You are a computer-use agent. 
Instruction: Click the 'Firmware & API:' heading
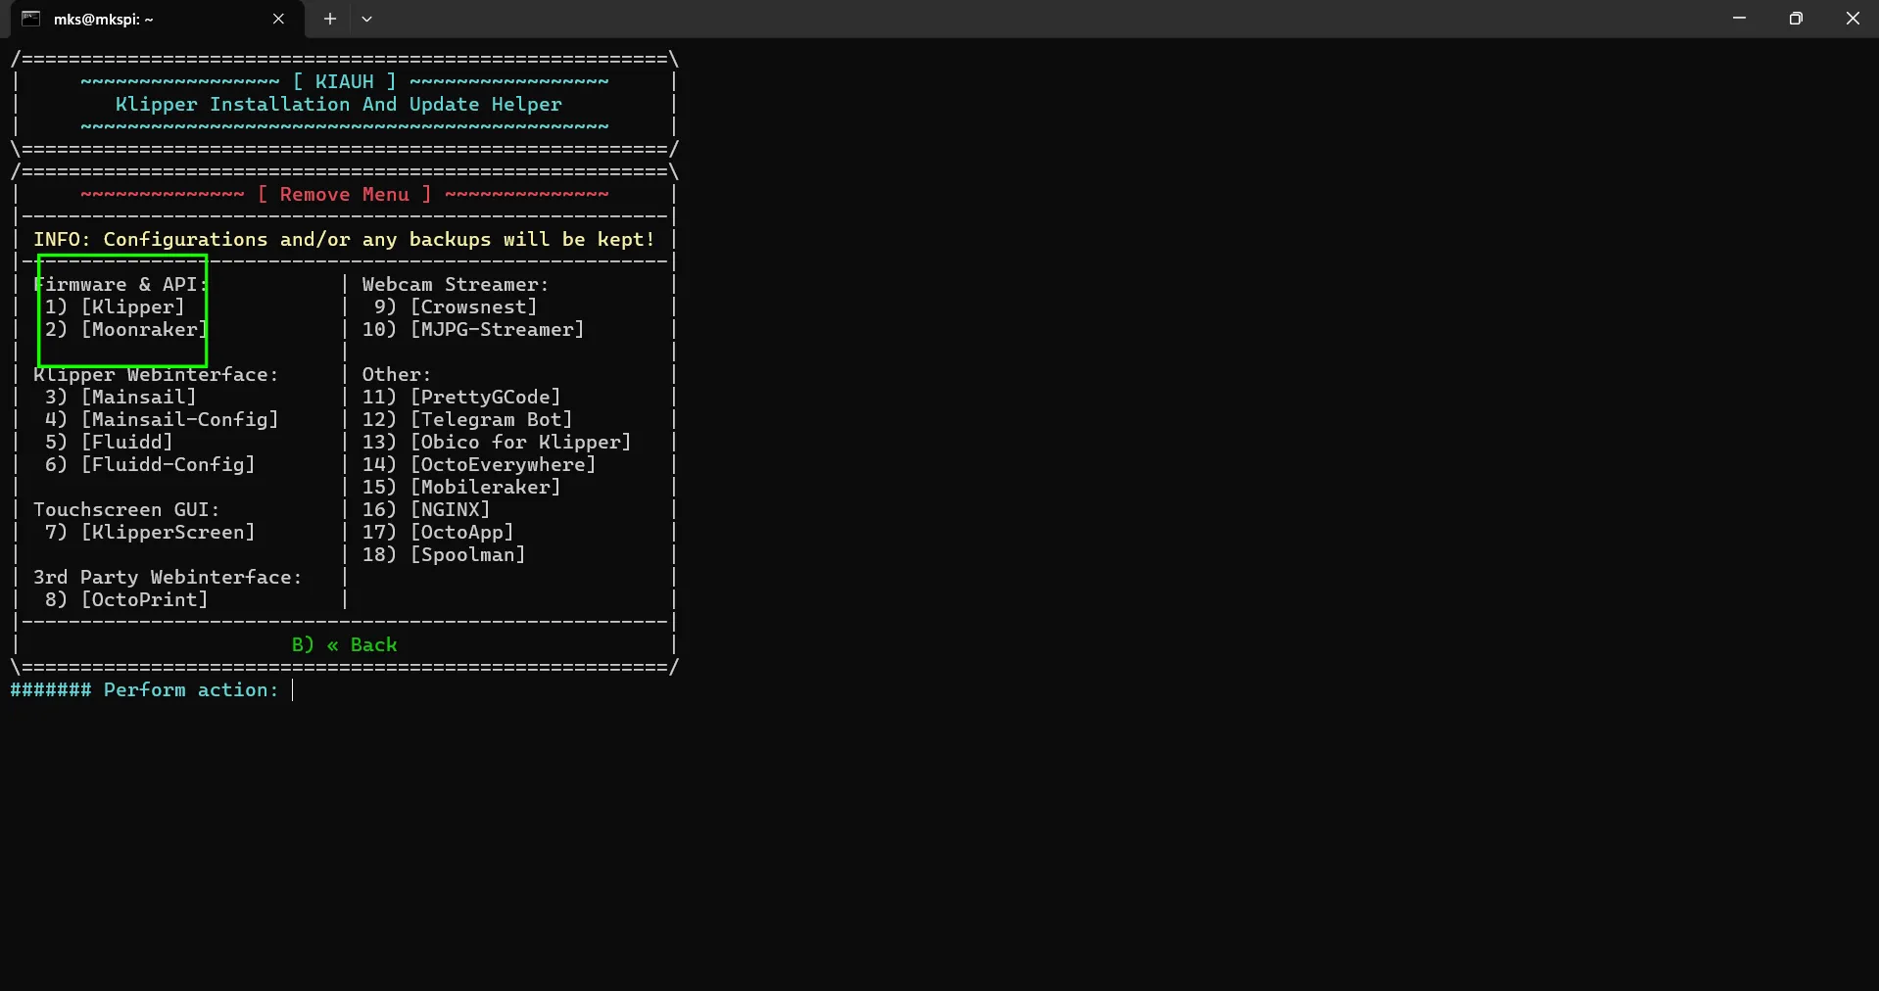(120, 285)
